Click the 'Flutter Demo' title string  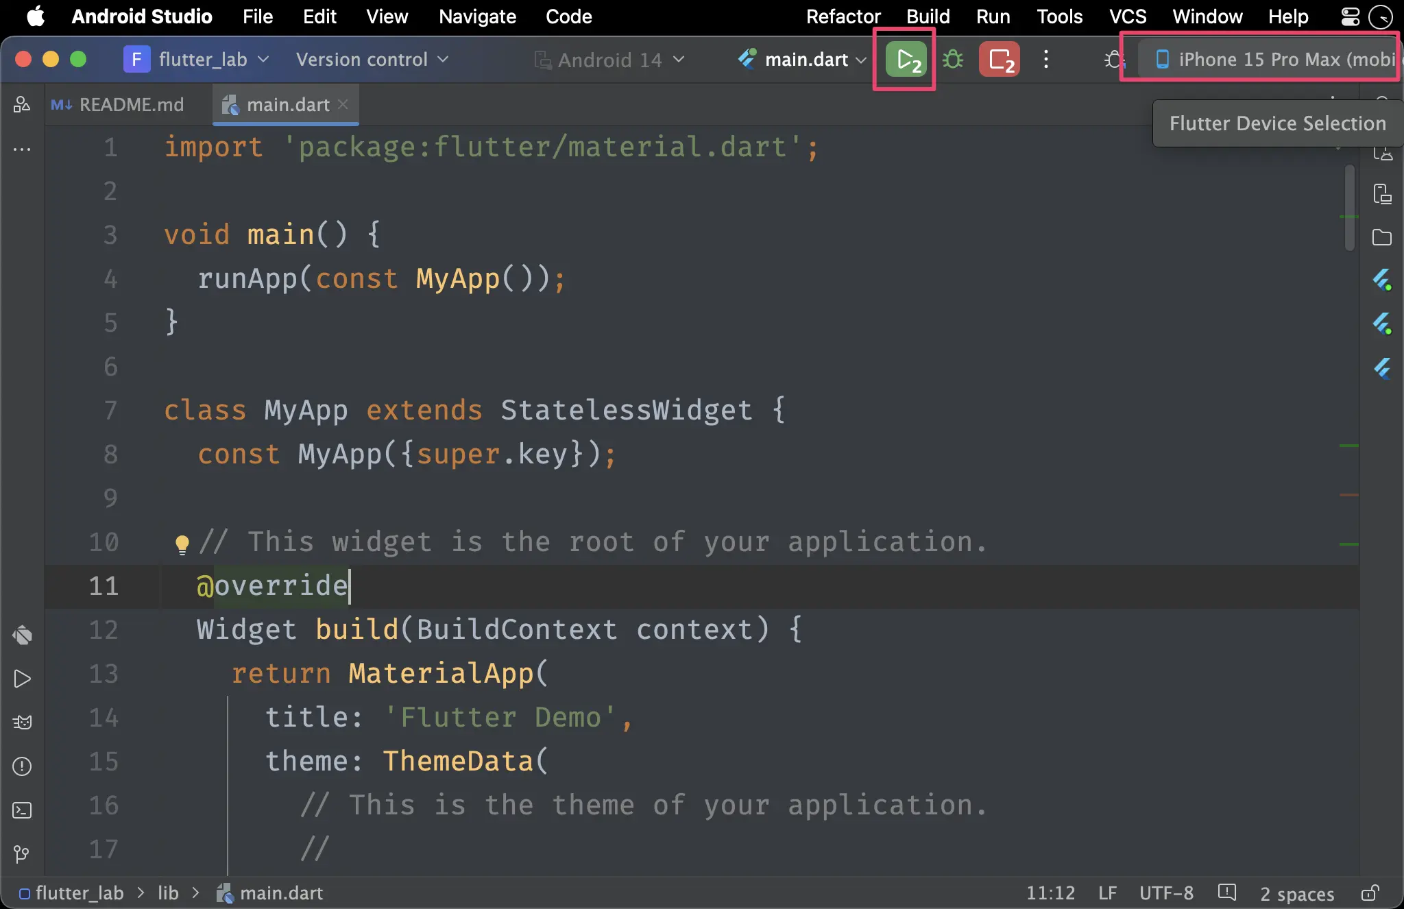click(x=500, y=717)
